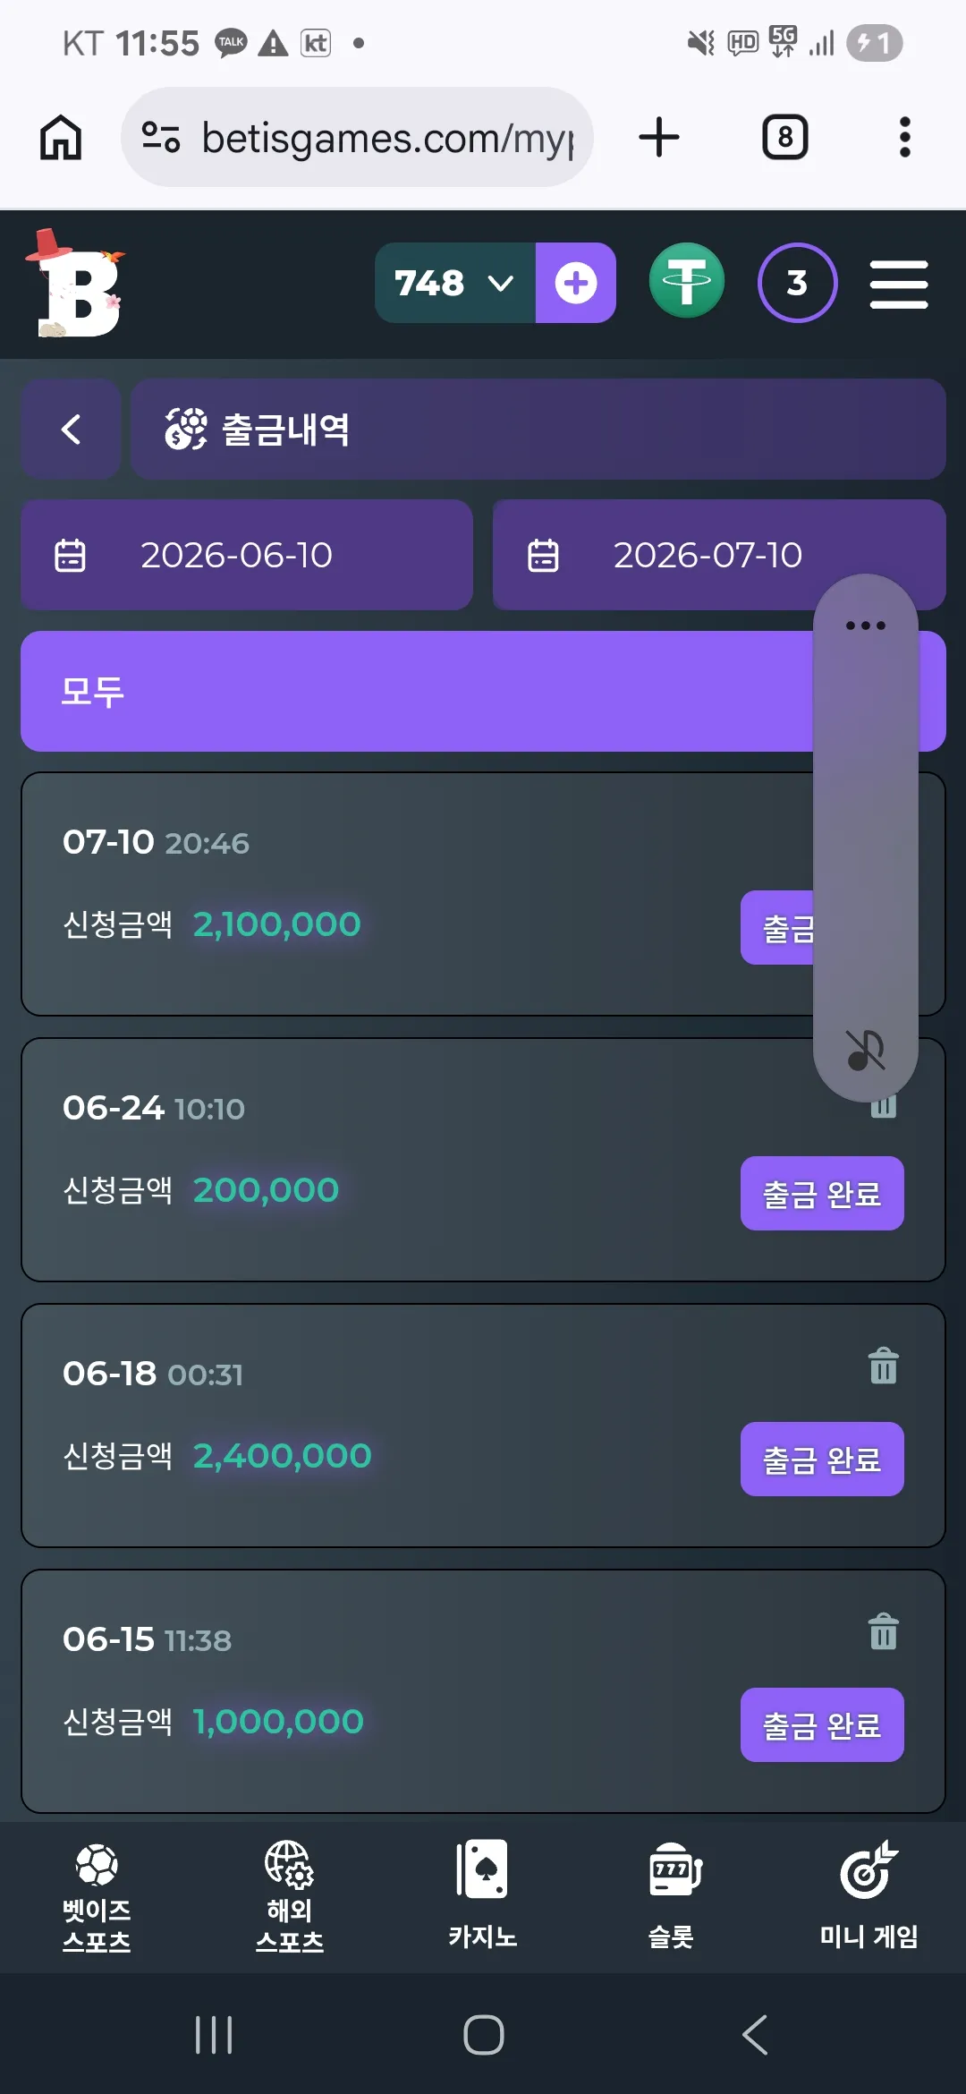Open the 모두 filter dropdown
Image resolution: width=966 pixels, height=2094 pixels.
[483, 691]
